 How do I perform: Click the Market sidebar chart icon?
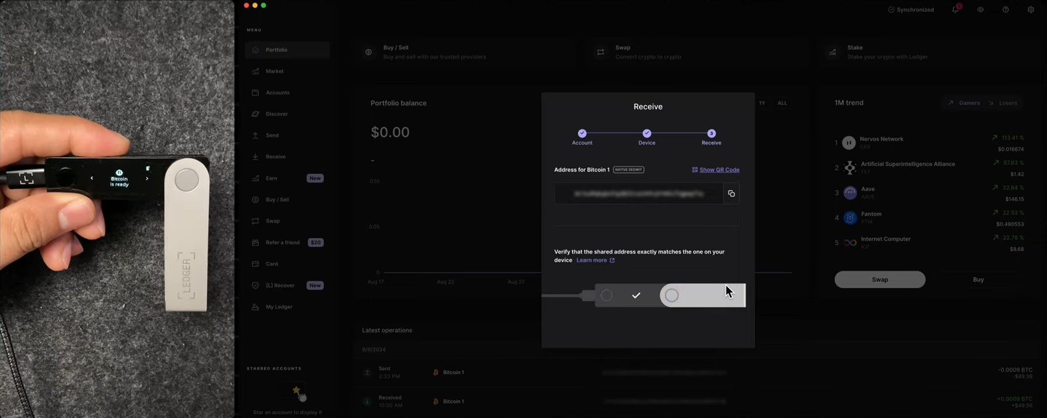click(255, 71)
